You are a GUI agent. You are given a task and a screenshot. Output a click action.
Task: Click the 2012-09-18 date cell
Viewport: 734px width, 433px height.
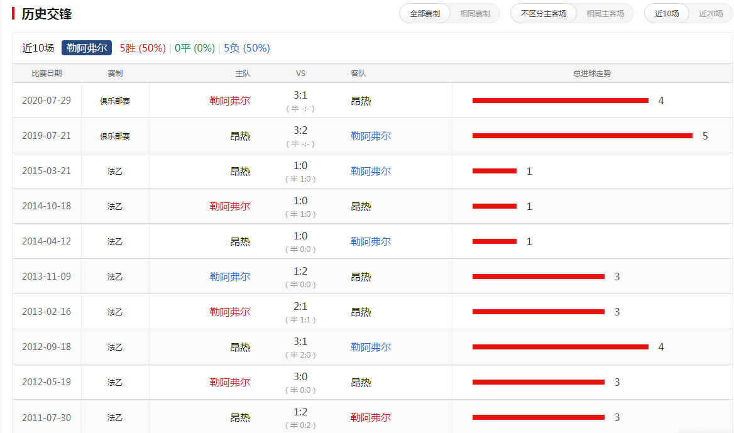tap(47, 346)
